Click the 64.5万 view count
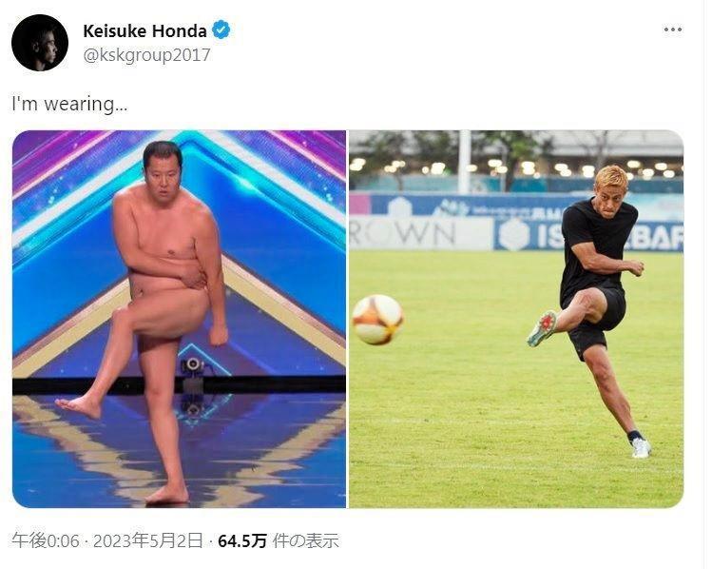The height and width of the screenshot is (569, 712). pyautogui.click(x=242, y=540)
